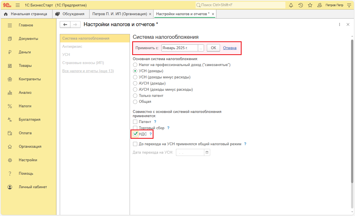Open Все налоги и отчеты (еще 13) link

[88, 71]
